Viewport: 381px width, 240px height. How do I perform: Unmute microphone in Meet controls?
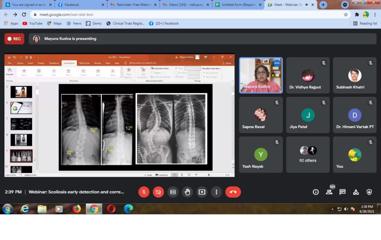144,192
